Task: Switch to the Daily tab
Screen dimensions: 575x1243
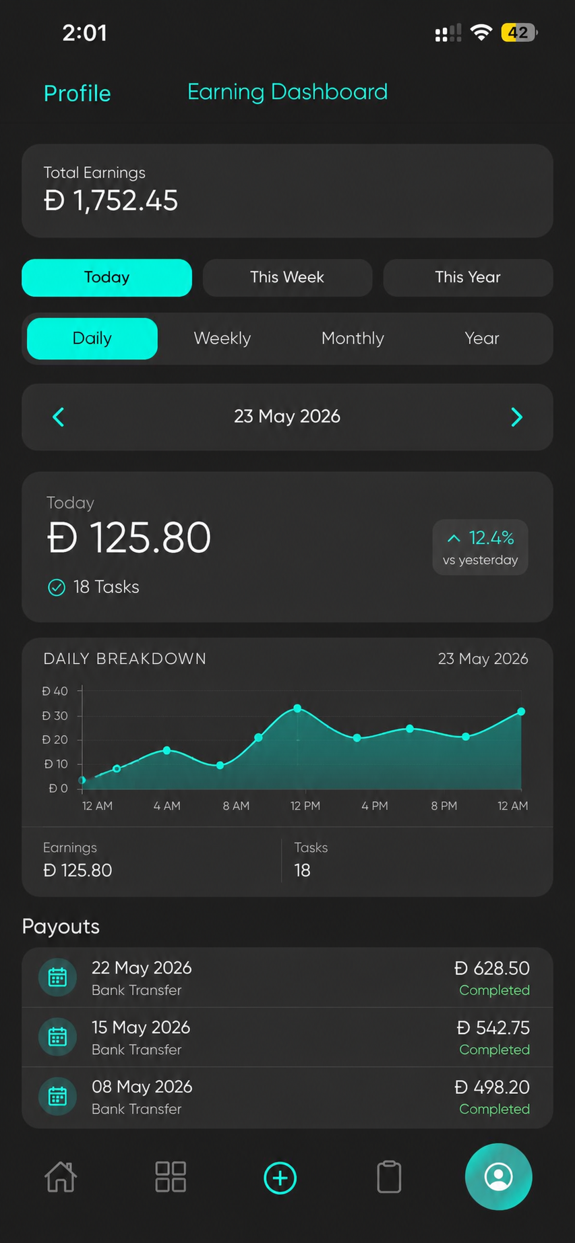Action: click(x=92, y=338)
